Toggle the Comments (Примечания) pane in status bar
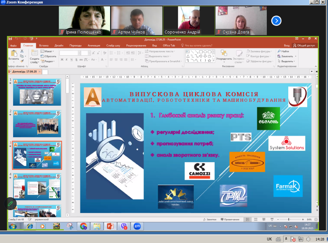The height and width of the screenshot is (243, 328). (230, 220)
